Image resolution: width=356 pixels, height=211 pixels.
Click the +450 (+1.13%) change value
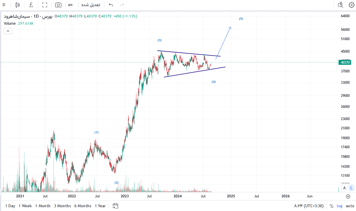[125, 16]
